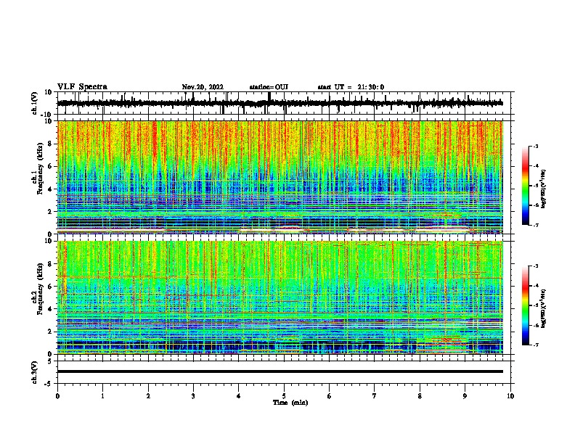The width and height of the screenshot is (575, 444).
Task: Click the "VLF Spectra" plot title
Action: [82, 87]
